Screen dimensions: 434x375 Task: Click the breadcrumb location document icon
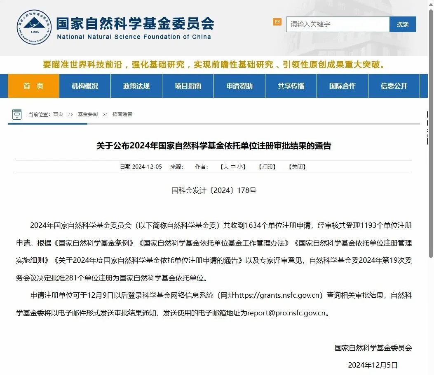17,114
